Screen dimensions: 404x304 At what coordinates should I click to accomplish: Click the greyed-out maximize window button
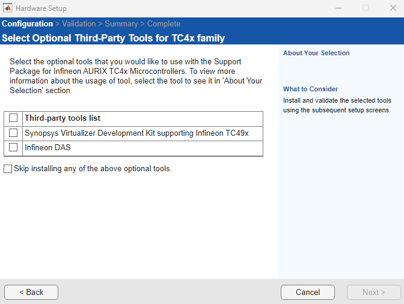click(365, 8)
